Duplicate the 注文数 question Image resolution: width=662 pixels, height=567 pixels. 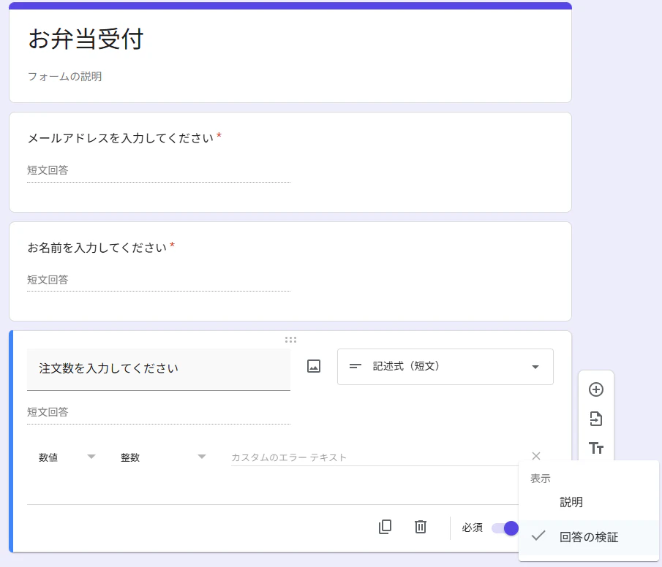385,527
